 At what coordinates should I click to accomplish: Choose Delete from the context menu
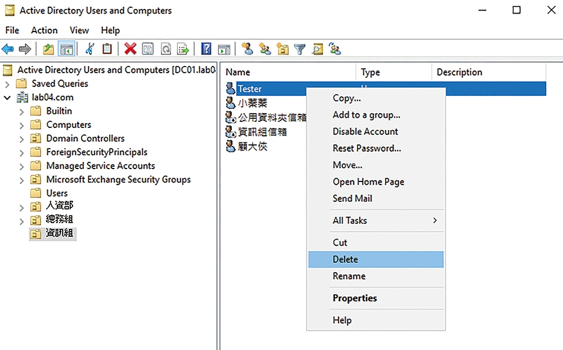click(376, 259)
